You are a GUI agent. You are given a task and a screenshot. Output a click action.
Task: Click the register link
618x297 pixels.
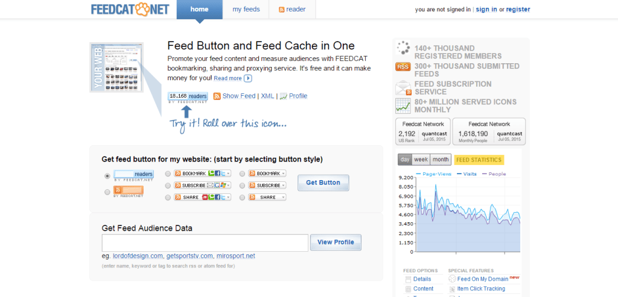(518, 10)
